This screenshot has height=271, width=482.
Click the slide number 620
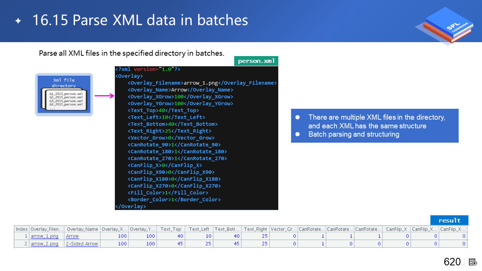point(452,262)
